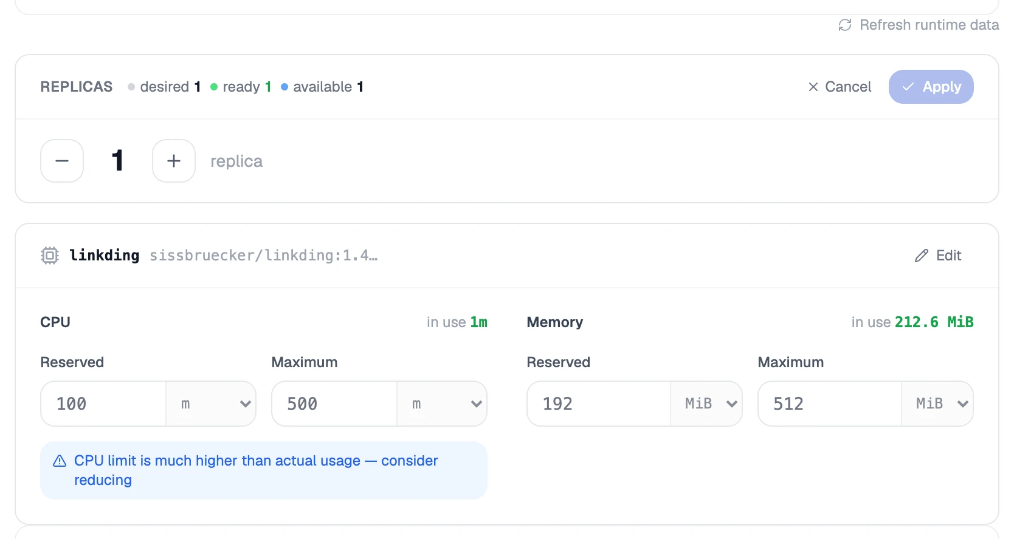Viewport: 1014px width, 539px height.
Task: Open Memory Maximum MiB unit dropdown
Action: click(x=937, y=404)
